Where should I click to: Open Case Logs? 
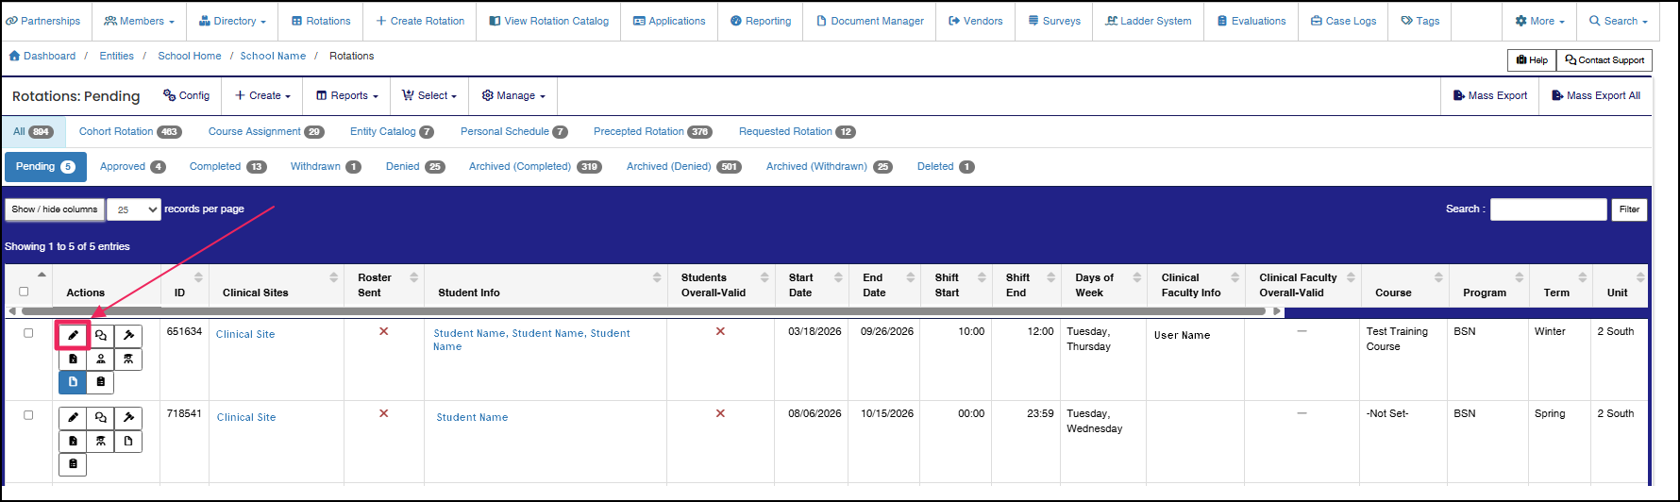pyautogui.click(x=1343, y=21)
